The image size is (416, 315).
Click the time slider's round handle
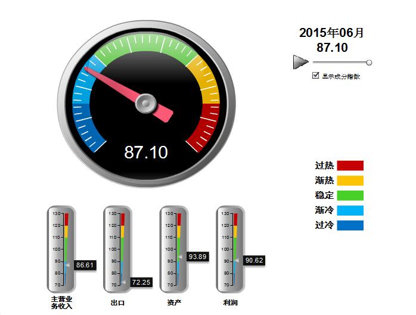369,63
